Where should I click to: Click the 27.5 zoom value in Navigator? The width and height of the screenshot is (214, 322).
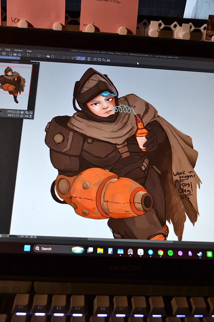[9, 112]
